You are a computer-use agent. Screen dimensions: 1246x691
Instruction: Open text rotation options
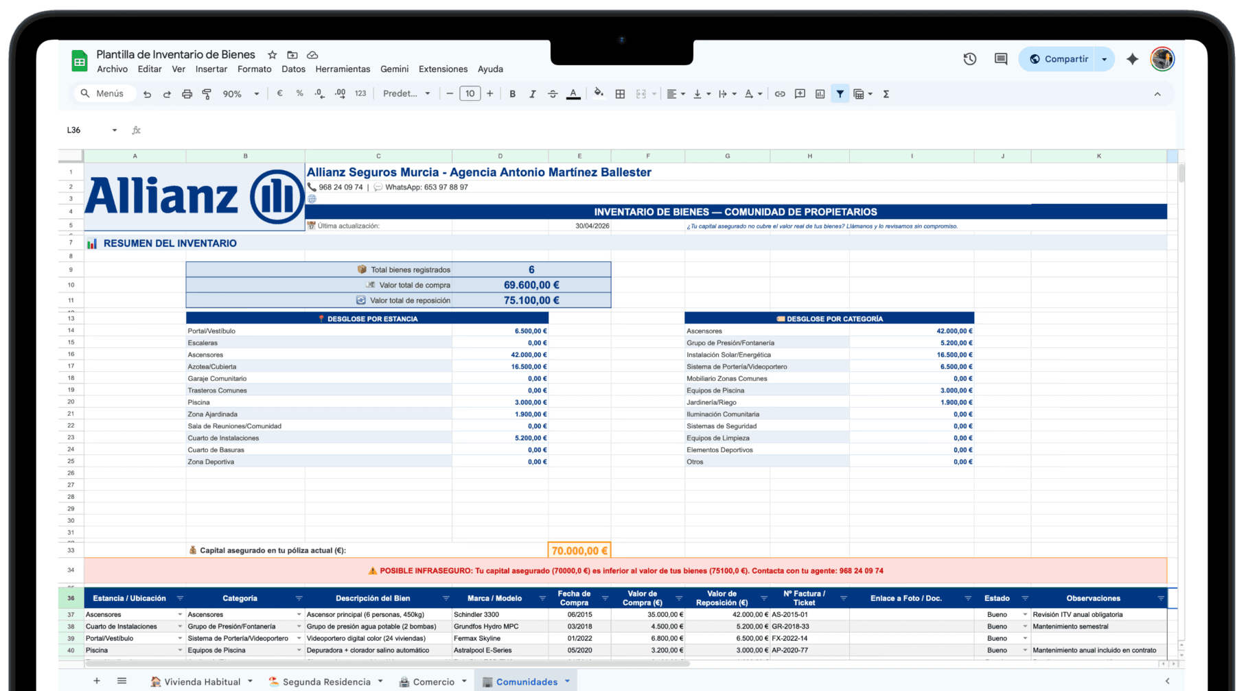tap(753, 94)
